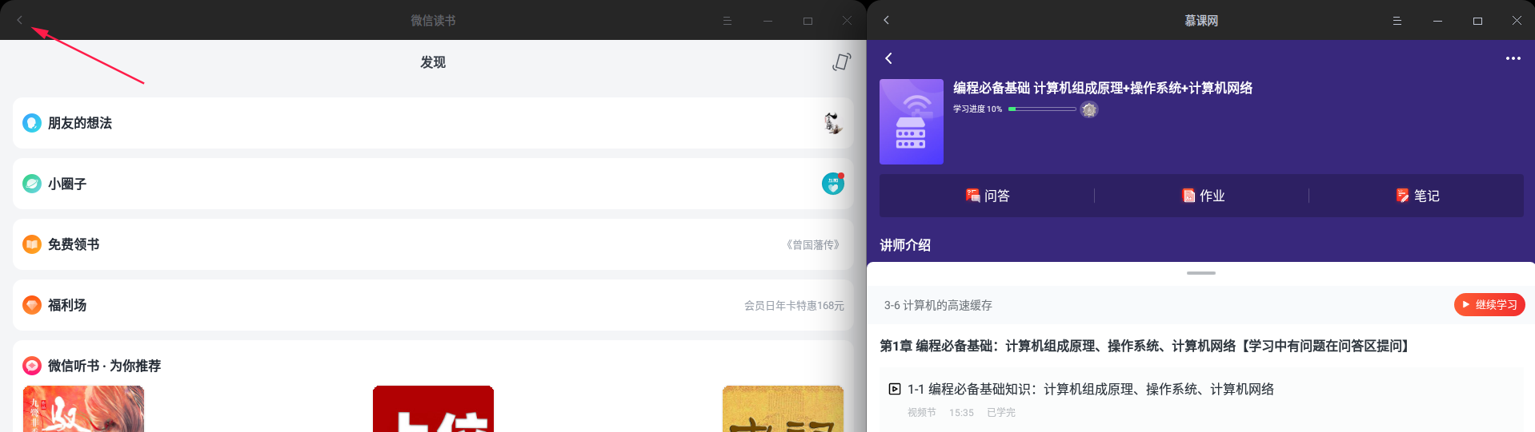Screen dimensions: 1535x432
Task: Open 慕课网 window hamburger menu
Action: point(1397,21)
